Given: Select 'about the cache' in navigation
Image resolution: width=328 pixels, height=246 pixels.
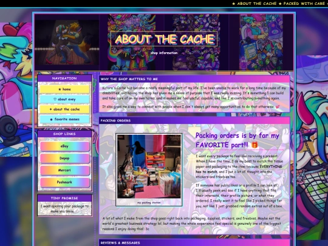Looking at the screenshot, I should click(x=64, y=109).
